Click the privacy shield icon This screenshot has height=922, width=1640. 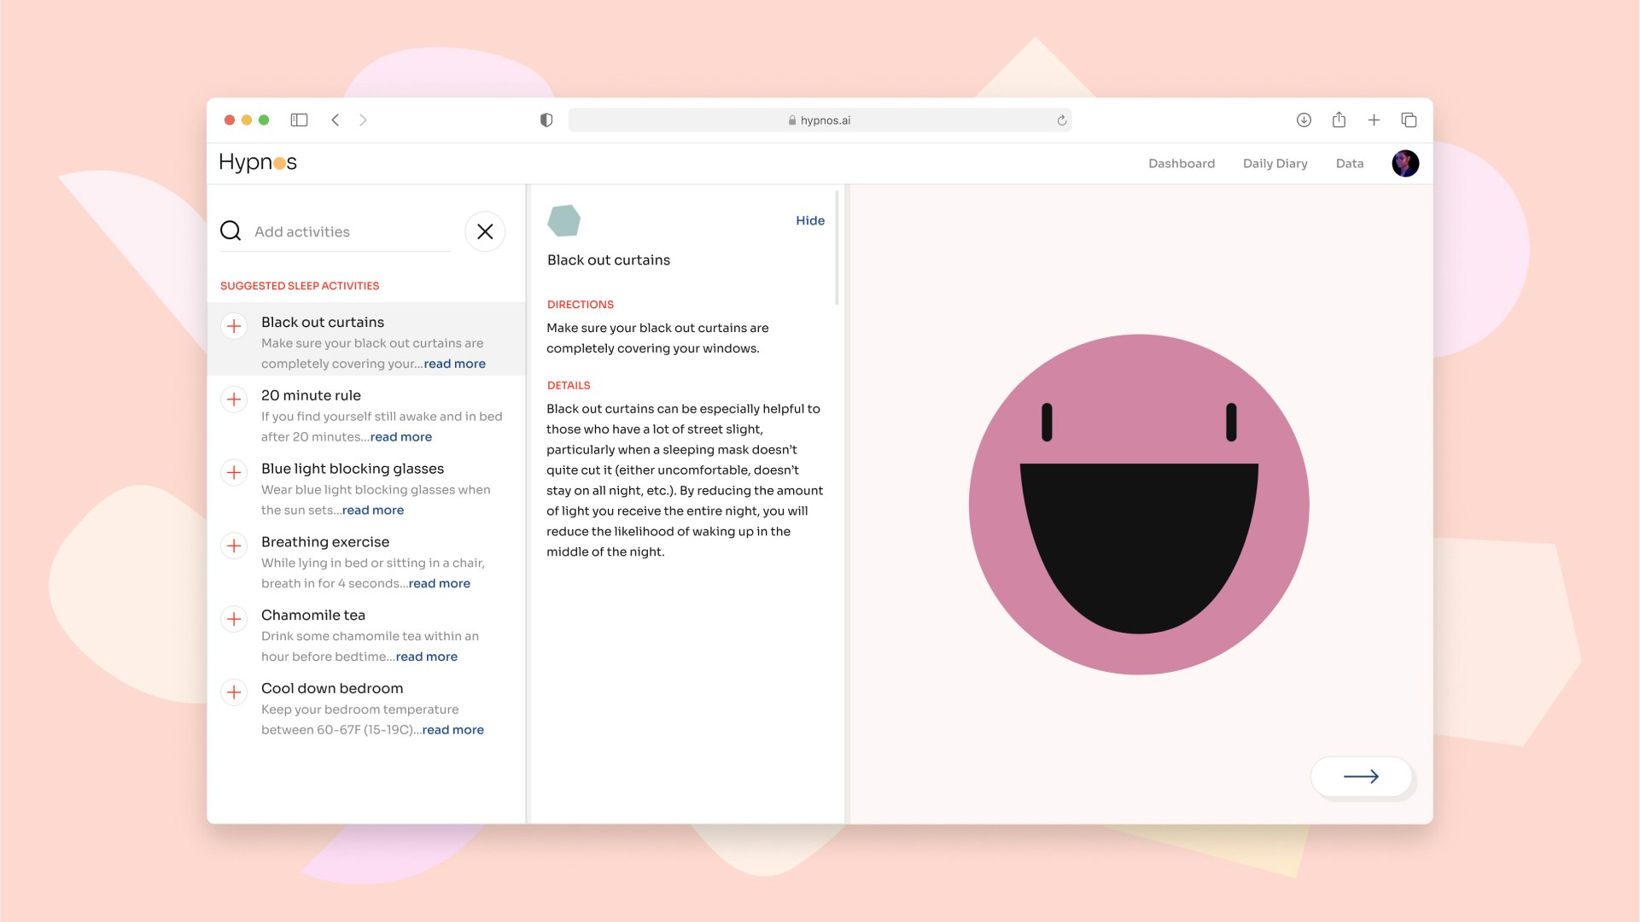point(546,120)
